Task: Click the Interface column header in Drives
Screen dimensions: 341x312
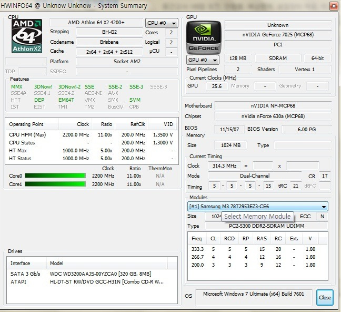Action: pyautogui.click(x=27, y=263)
